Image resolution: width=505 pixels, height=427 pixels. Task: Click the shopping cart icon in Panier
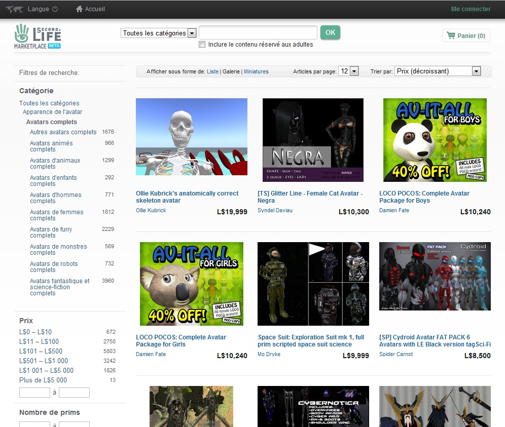[x=451, y=35]
